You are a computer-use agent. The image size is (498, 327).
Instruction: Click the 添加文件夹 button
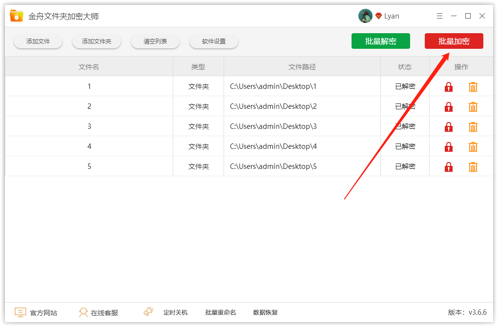click(x=97, y=41)
